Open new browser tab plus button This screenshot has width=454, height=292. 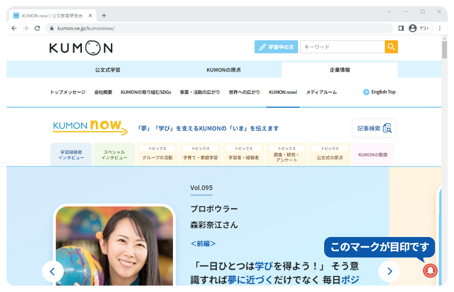coord(104,16)
